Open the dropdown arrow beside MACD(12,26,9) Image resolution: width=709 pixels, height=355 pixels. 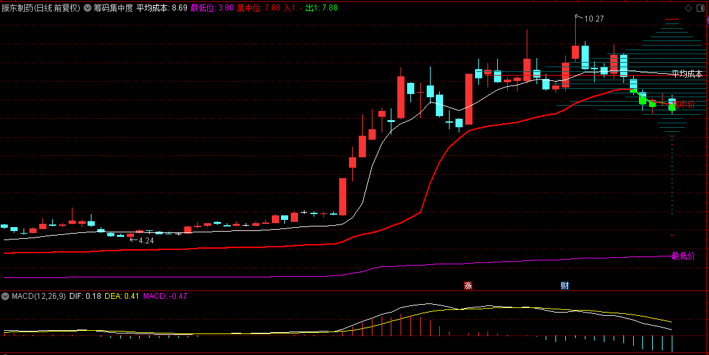5,296
